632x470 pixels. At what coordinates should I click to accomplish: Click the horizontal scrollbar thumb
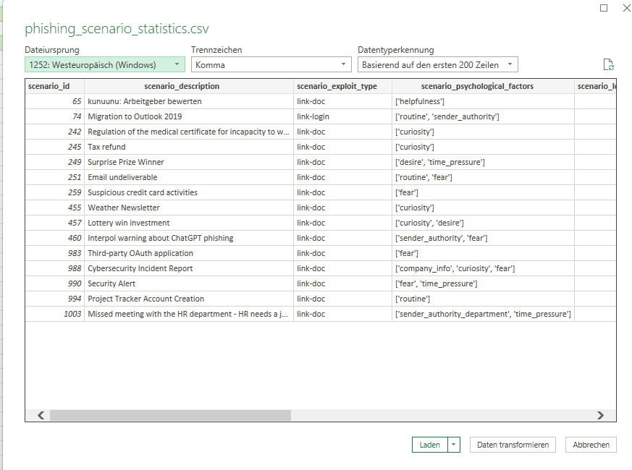tap(170, 416)
